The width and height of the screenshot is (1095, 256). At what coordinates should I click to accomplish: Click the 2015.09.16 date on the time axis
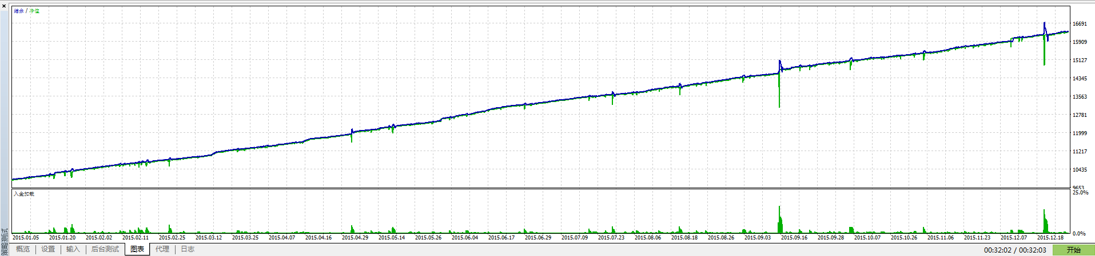coord(794,237)
